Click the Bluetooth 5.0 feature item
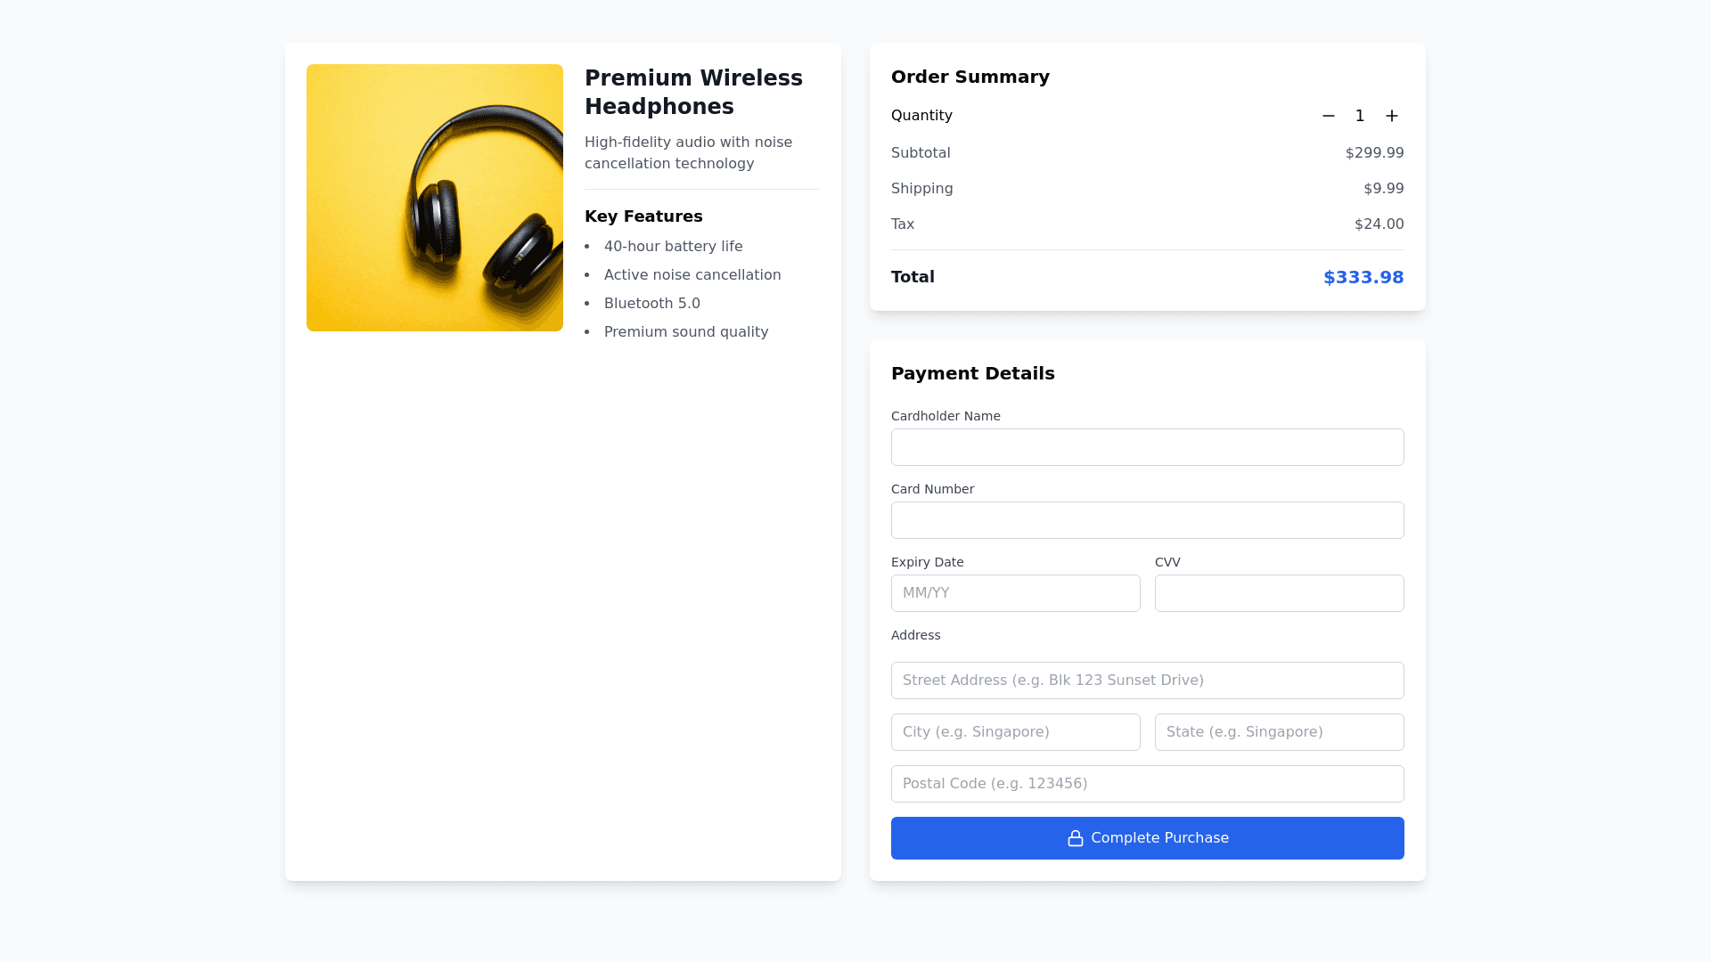The height and width of the screenshot is (962, 1711). tap(652, 304)
